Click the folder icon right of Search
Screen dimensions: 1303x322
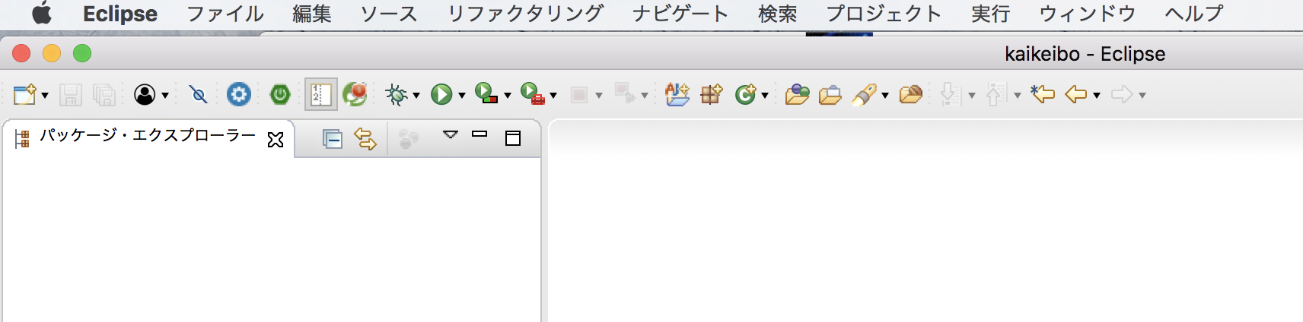pyautogui.click(x=911, y=94)
